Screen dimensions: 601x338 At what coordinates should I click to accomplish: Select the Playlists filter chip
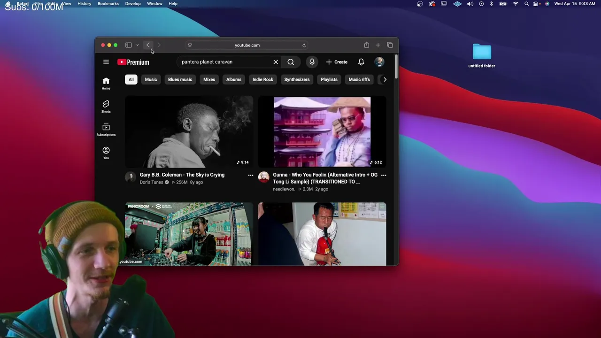[329, 79]
